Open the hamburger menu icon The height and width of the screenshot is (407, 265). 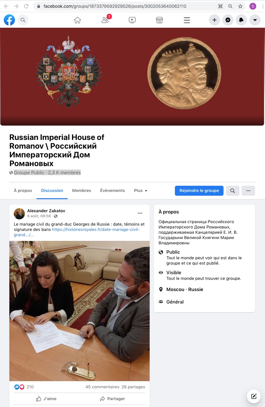187,20
